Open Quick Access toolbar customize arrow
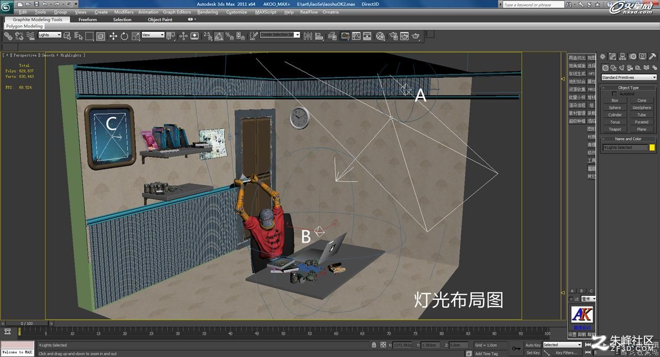660x357 pixels. [76, 4]
